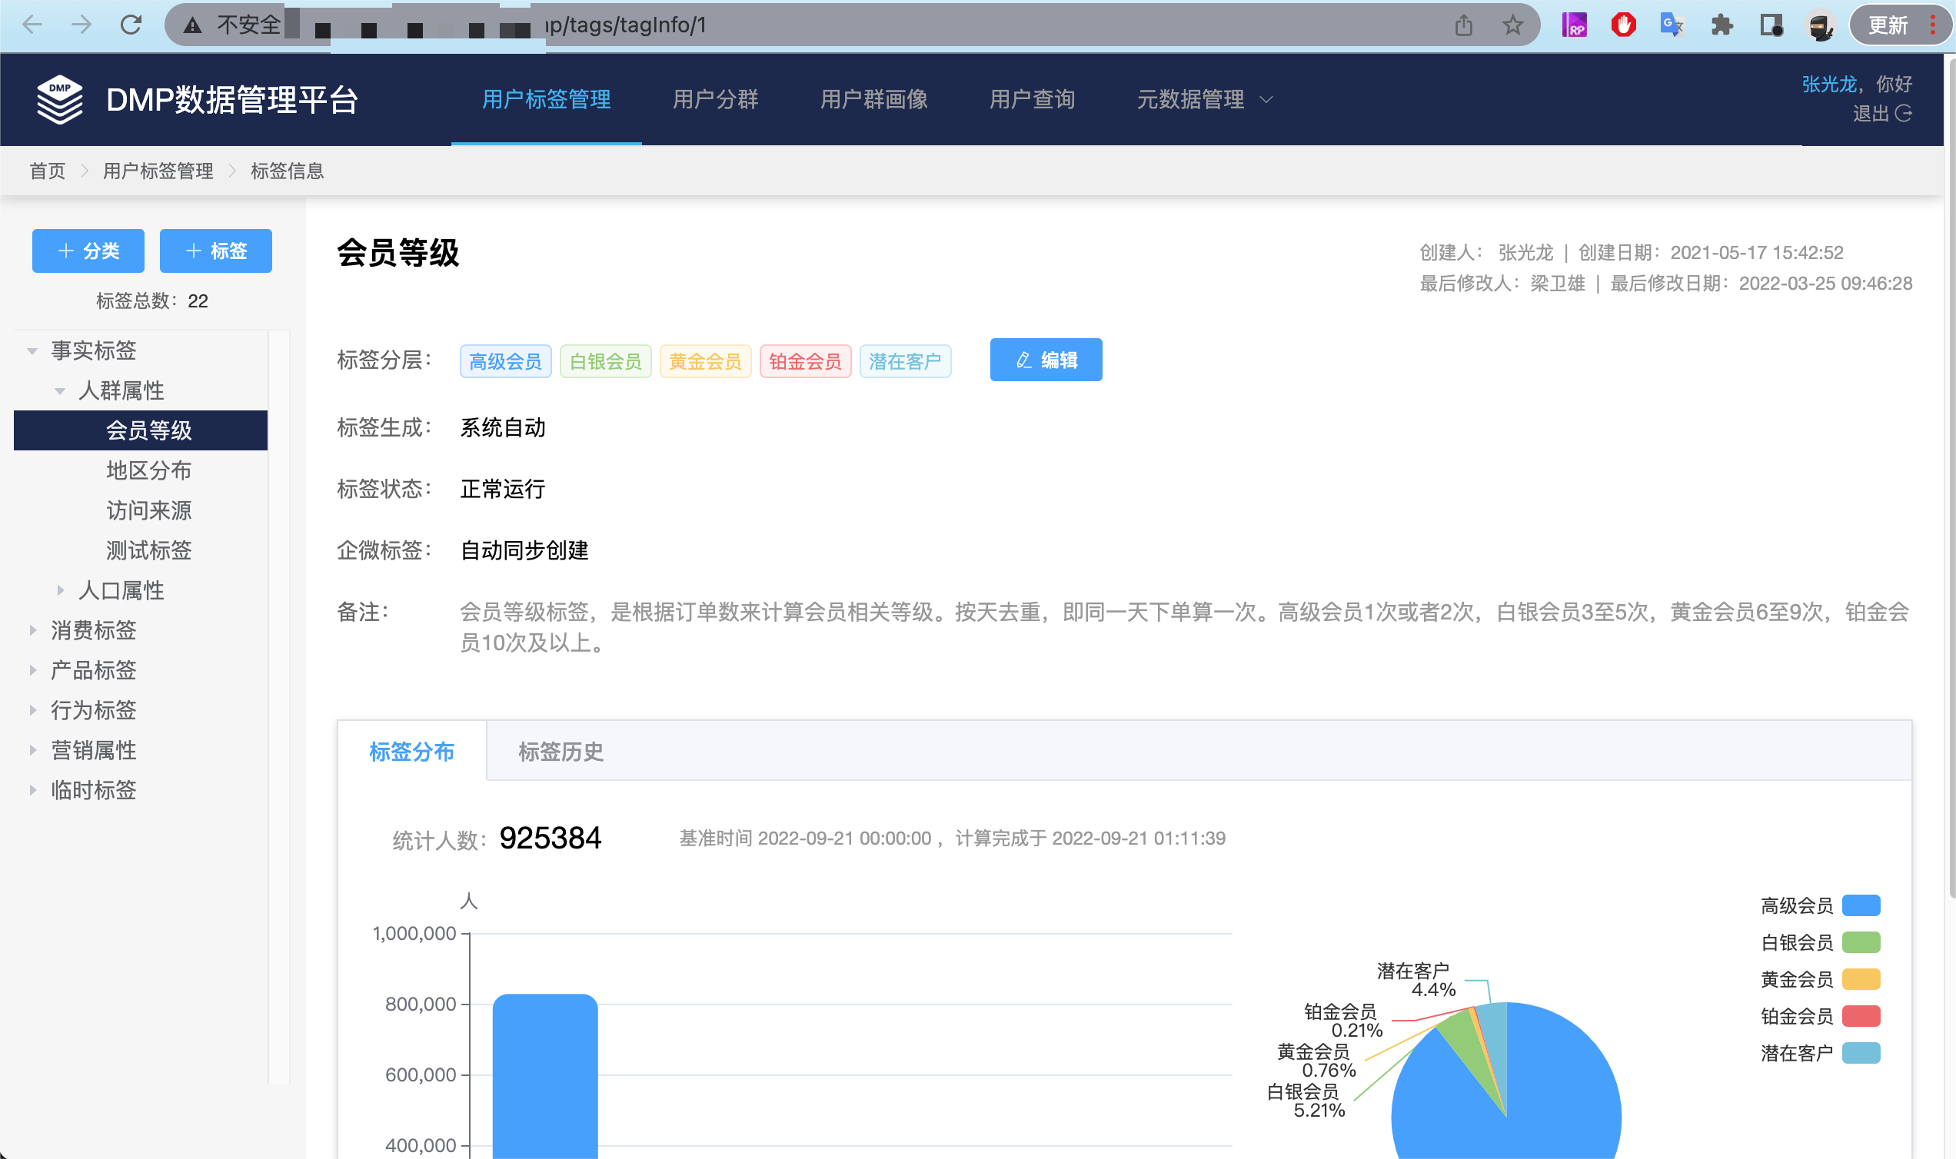Click the browser forward arrow

point(81,25)
